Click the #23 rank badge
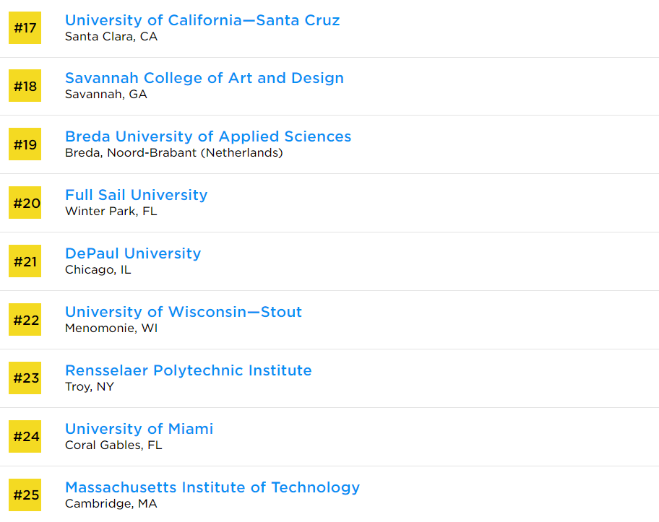This screenshot has height=522, width=659. point(25,378)
